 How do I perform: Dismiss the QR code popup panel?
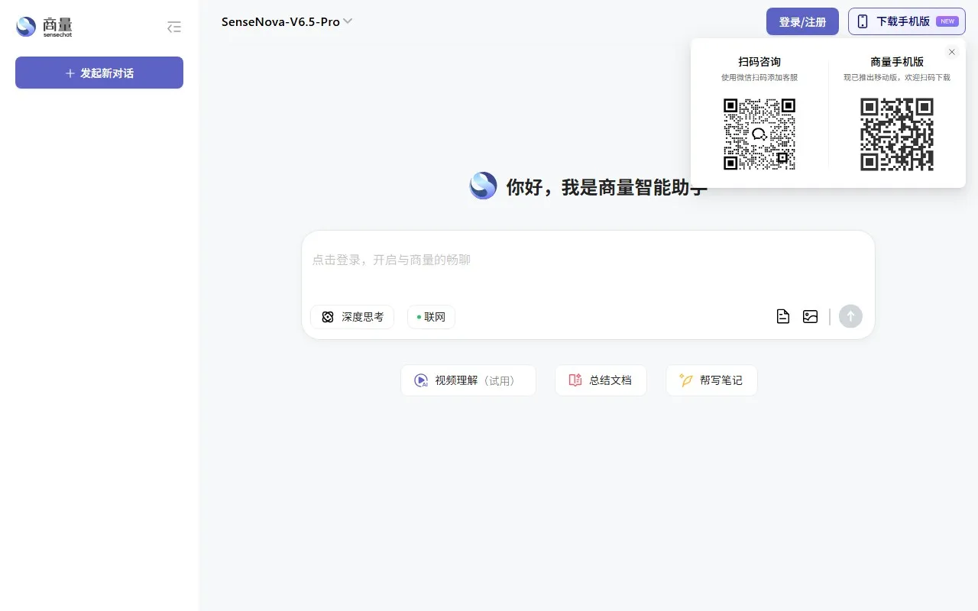pos(951,52)
